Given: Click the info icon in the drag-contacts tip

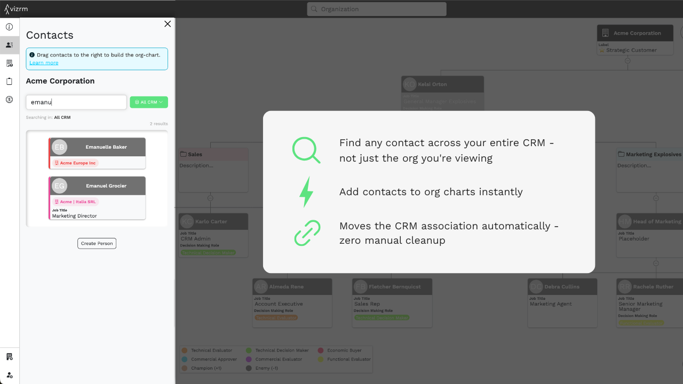Looking at the screenshot, I should 32,55.
